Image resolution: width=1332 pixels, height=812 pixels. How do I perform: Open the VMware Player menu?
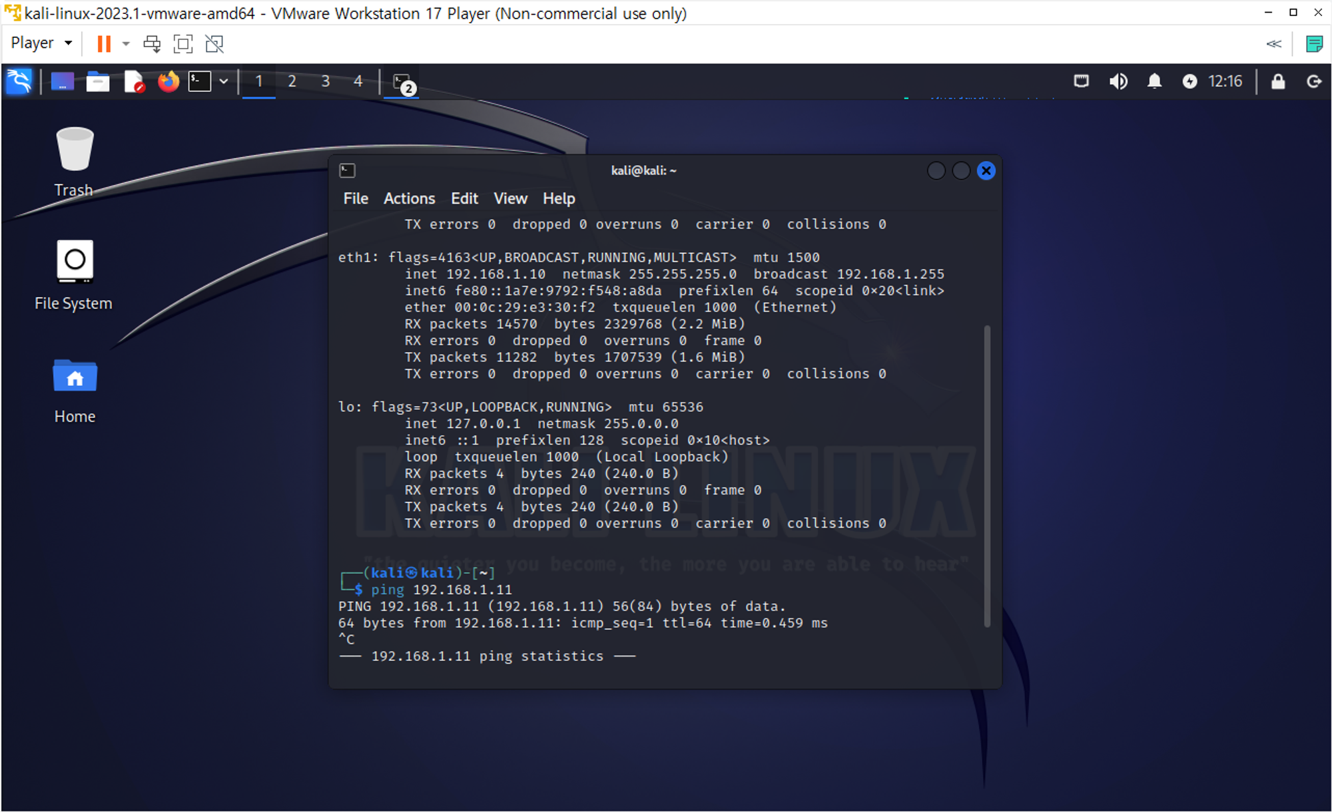[41, 43]
